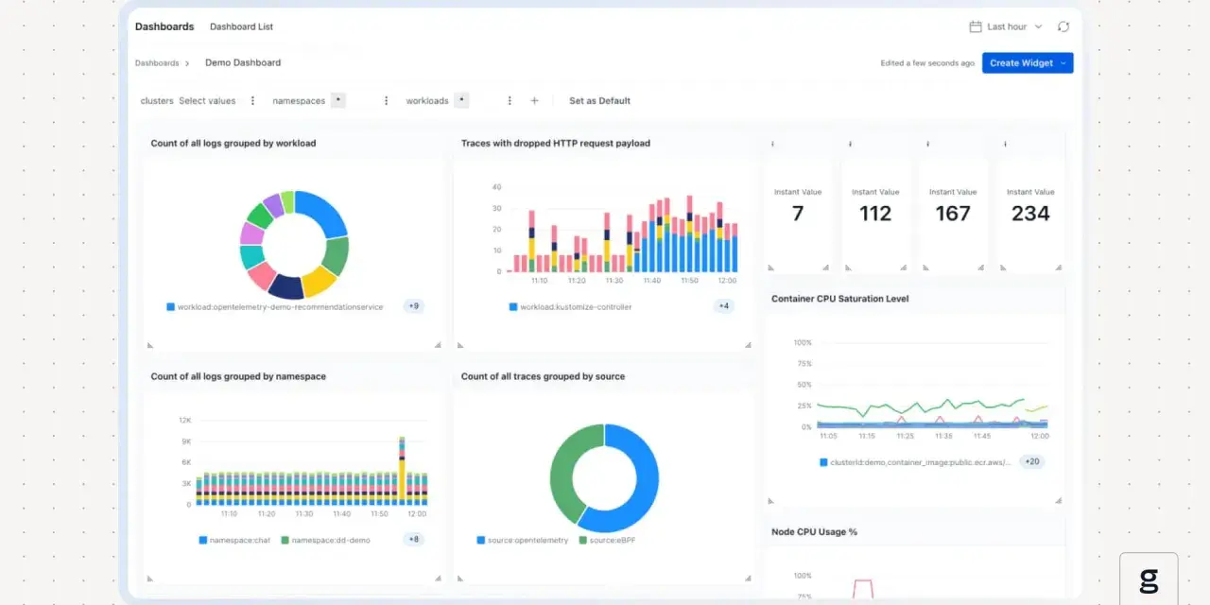
Task: Click Set as Default
Action: [x=599, y=100]
